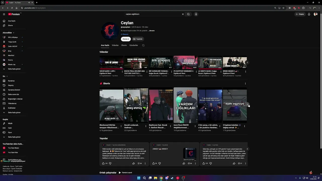Open options for ERKEK NEŞESİ 2 video
322x181 pixels.
pos(246,72)
